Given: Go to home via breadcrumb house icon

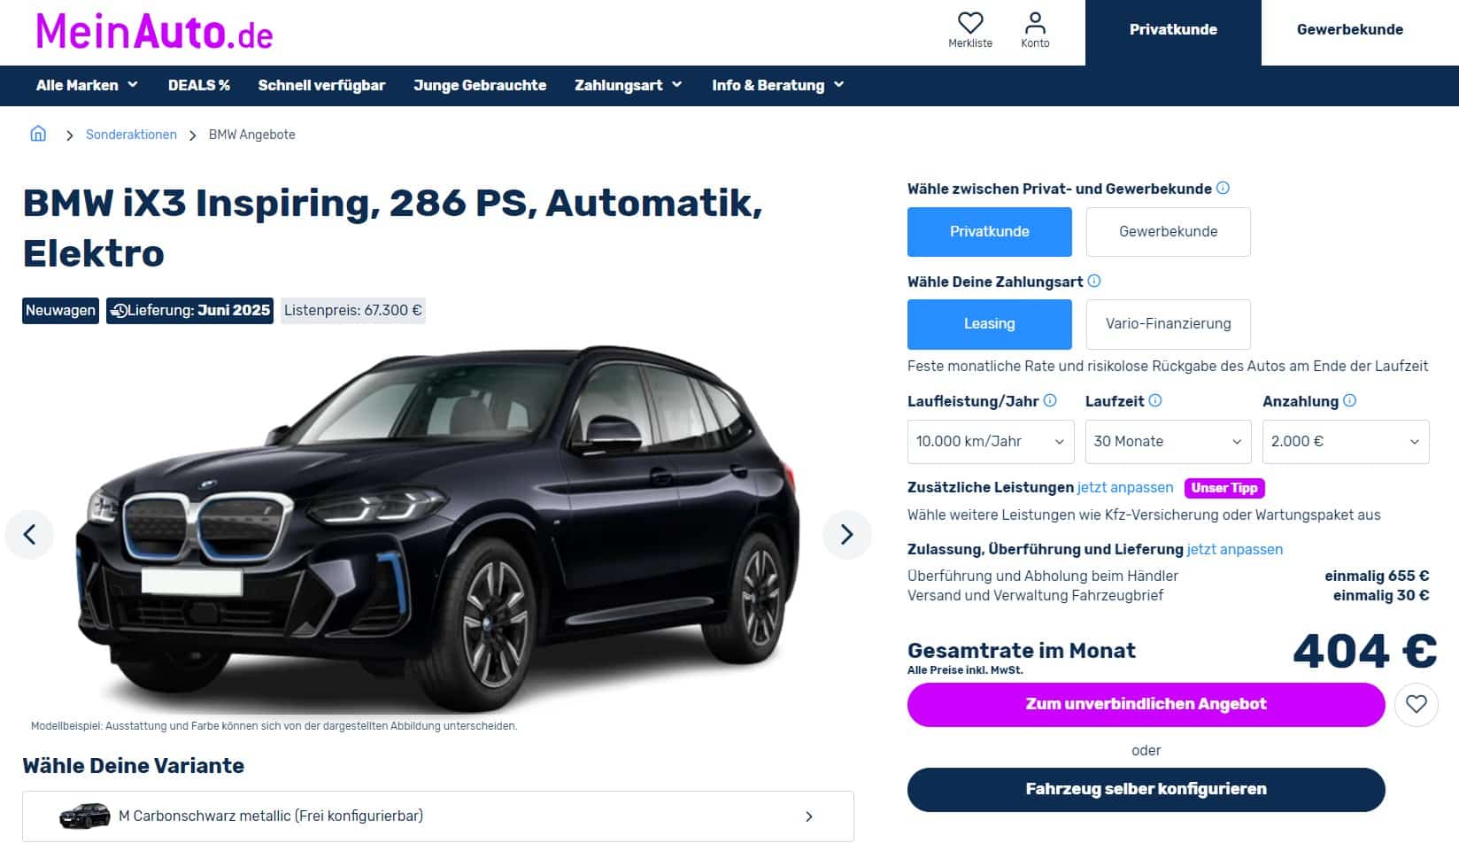Looking at the screenshot, I should [x=38, y=134].
